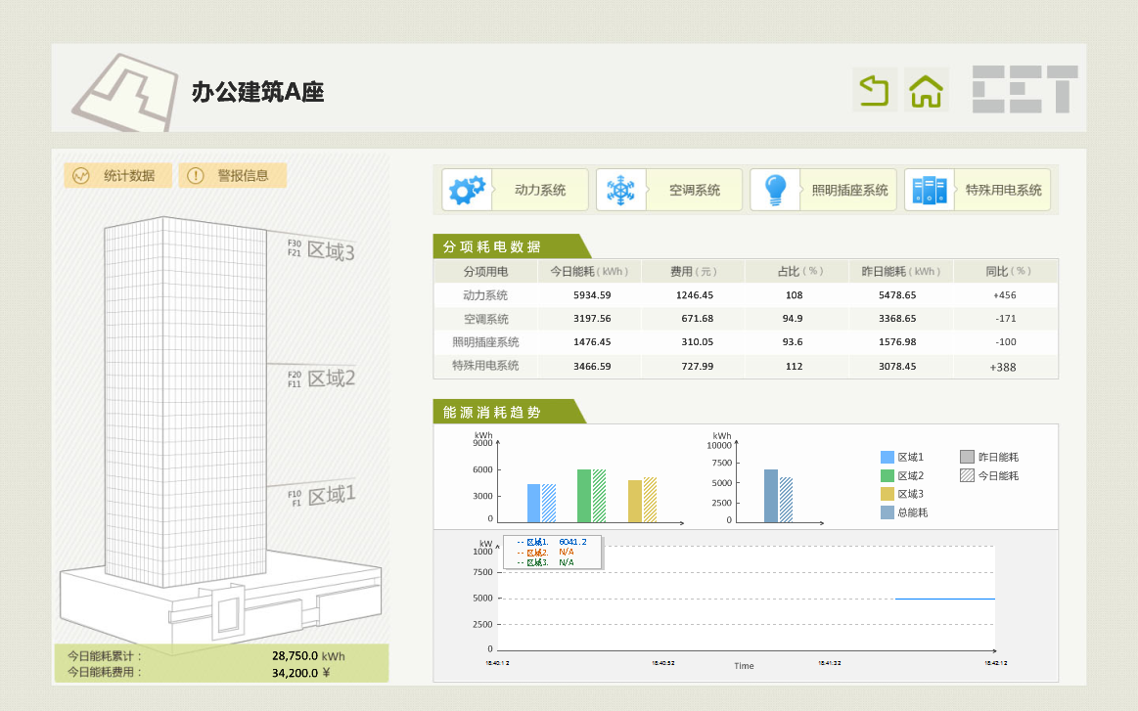Click the blue 区域1 bar in chart
Screen dimensions: 1138x711
(533, 504)
